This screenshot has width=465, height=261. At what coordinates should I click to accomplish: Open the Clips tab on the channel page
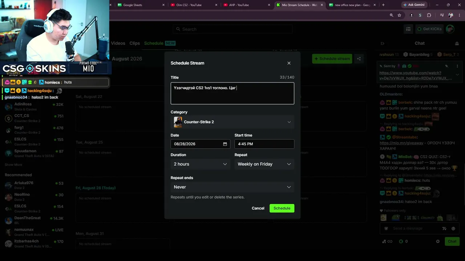134,43
